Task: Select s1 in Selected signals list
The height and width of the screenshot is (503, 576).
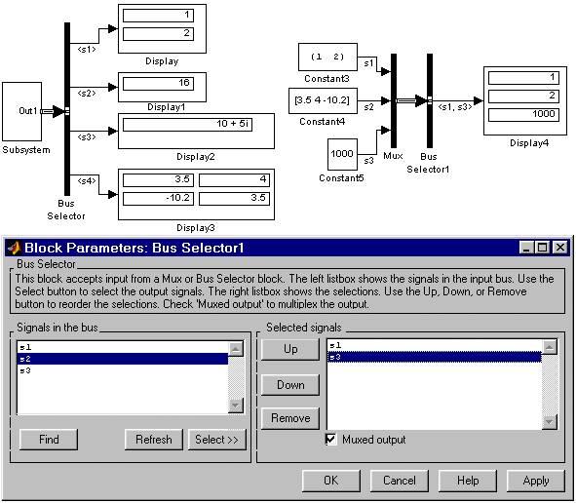Action: click(x=435, y=345)
